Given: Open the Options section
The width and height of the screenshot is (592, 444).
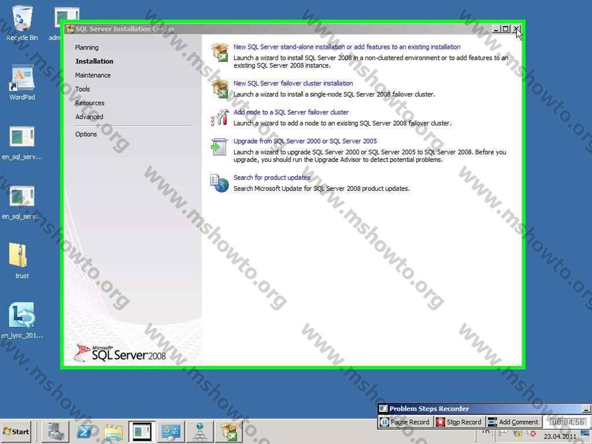Looking at the screenshot, I should click(86, 134).
